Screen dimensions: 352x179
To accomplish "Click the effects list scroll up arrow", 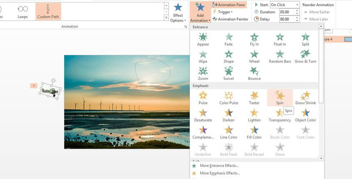I will [x=321, y=27].
